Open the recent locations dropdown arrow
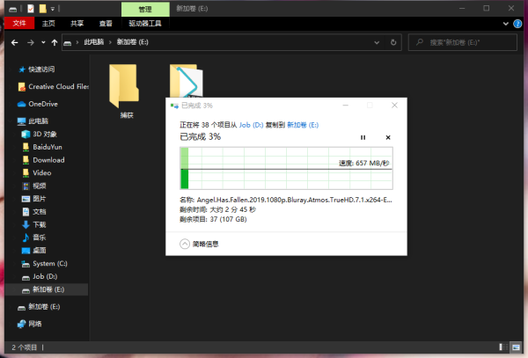Viewport: 528px width, 358px height. tap(43, 43)
